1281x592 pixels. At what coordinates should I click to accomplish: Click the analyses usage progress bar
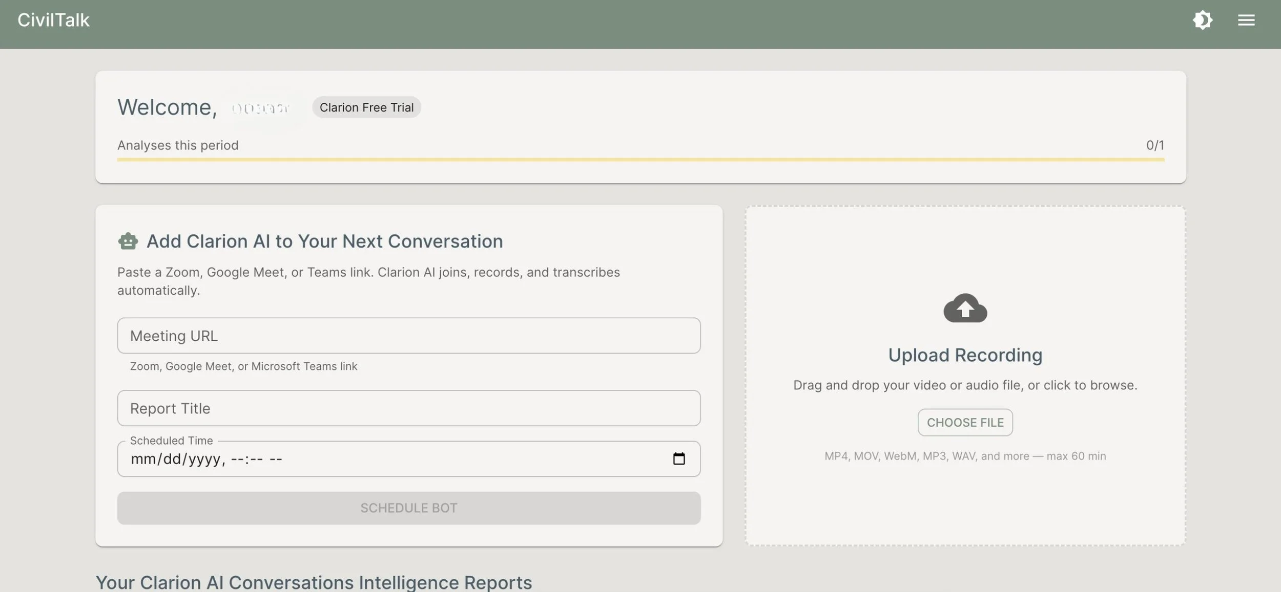(x=640, y=160)
